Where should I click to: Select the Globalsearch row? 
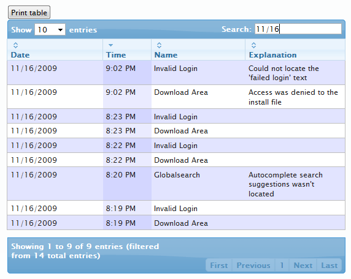(x=176, y=184)
